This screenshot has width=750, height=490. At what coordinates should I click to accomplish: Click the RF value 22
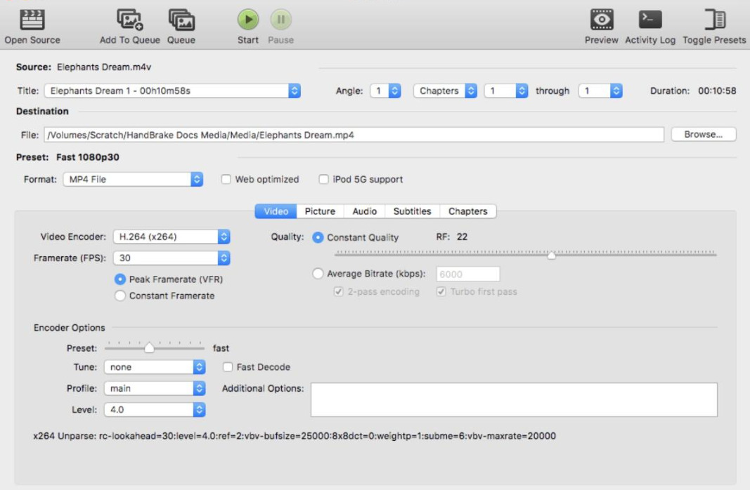coord(462,237)
